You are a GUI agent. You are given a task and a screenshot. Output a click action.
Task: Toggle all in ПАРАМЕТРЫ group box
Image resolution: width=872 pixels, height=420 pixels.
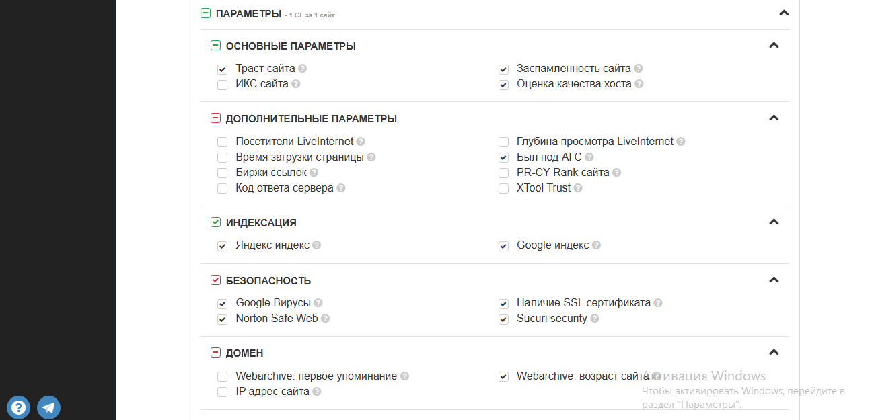click(206, 13)
